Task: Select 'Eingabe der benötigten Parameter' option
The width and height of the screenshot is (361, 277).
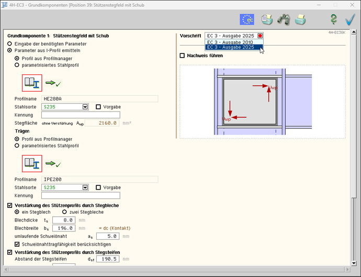Action: click(x=10, y=43)
